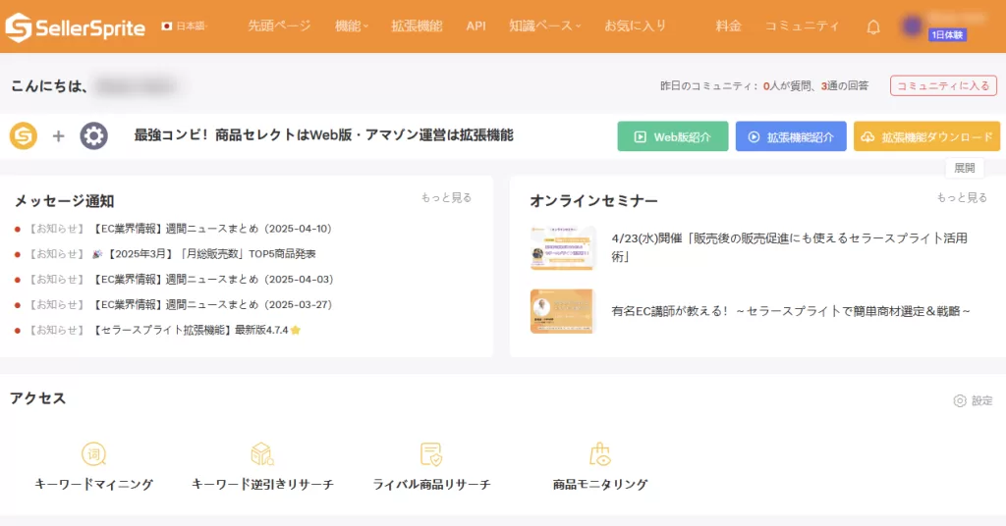Open the user avatar menu

(x=912, y=26)
